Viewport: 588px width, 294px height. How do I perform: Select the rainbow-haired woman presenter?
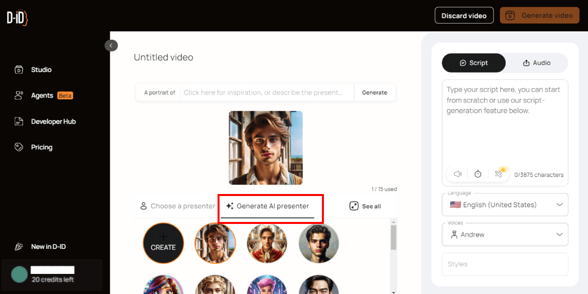pos(163,285)
